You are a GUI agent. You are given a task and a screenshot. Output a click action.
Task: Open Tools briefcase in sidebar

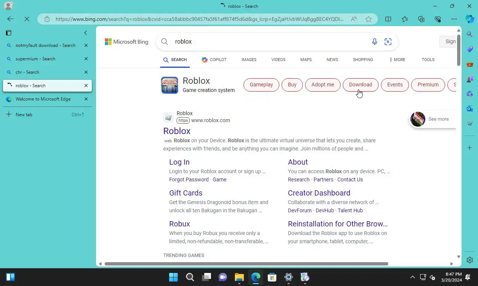[x=470, y=64]
